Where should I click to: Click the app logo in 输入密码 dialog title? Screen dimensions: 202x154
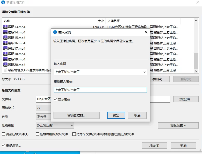[55, 32]
